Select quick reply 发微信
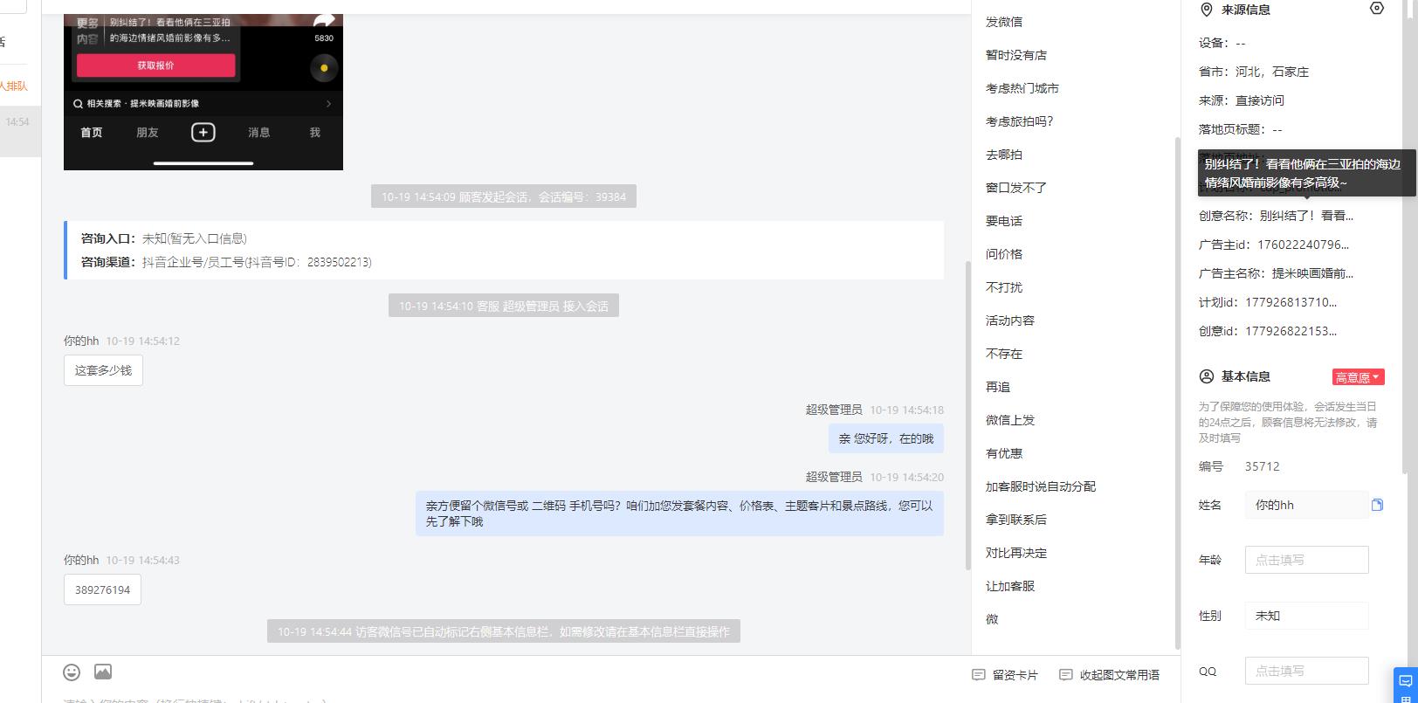The width and height of the screenshot is (1418, 703). (1004, 22)
